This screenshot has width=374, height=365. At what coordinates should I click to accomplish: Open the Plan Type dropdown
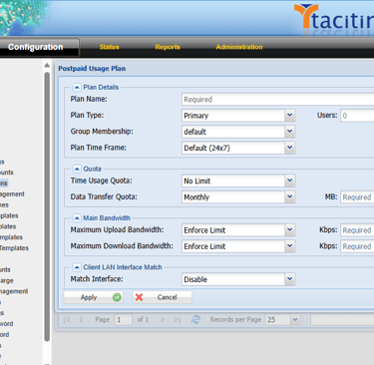(290, 116)
